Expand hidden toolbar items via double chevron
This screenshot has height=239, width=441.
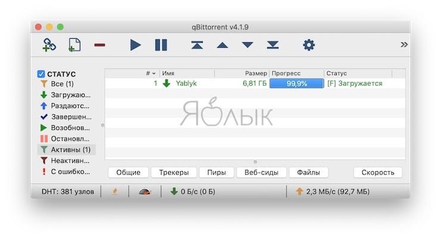404,45
